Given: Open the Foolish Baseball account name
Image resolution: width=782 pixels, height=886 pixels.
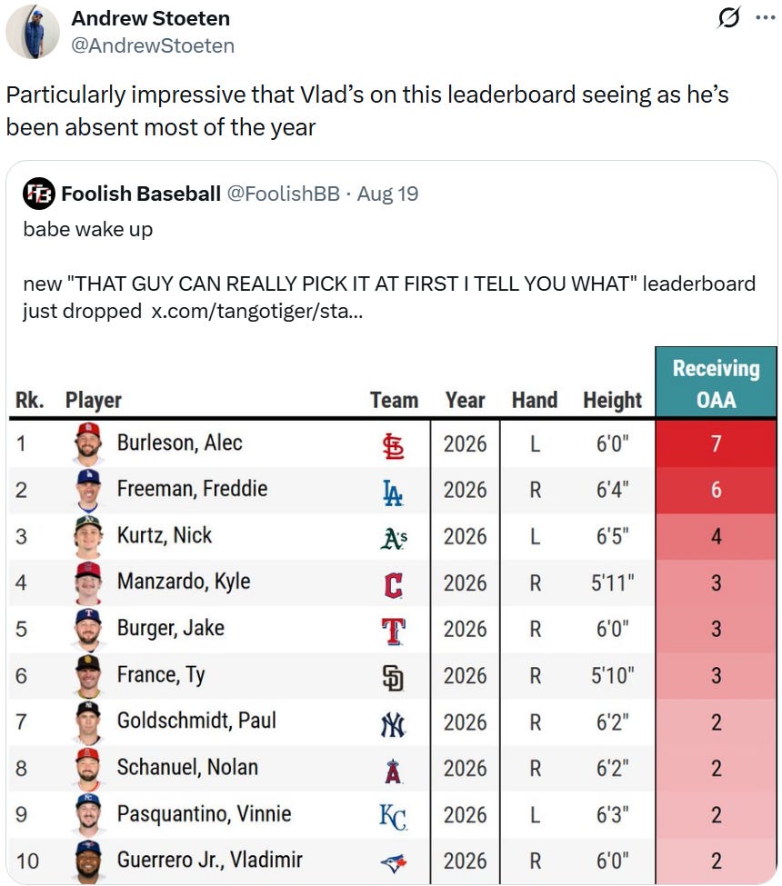Looking at the screenshot, I should pyautogui.click(x=141, y=194).
